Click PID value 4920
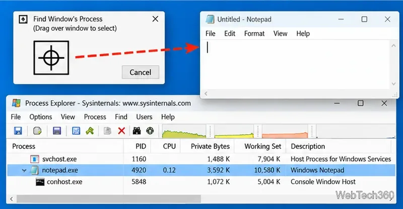This screenshot has height=209, width=403. coord(139,170)
